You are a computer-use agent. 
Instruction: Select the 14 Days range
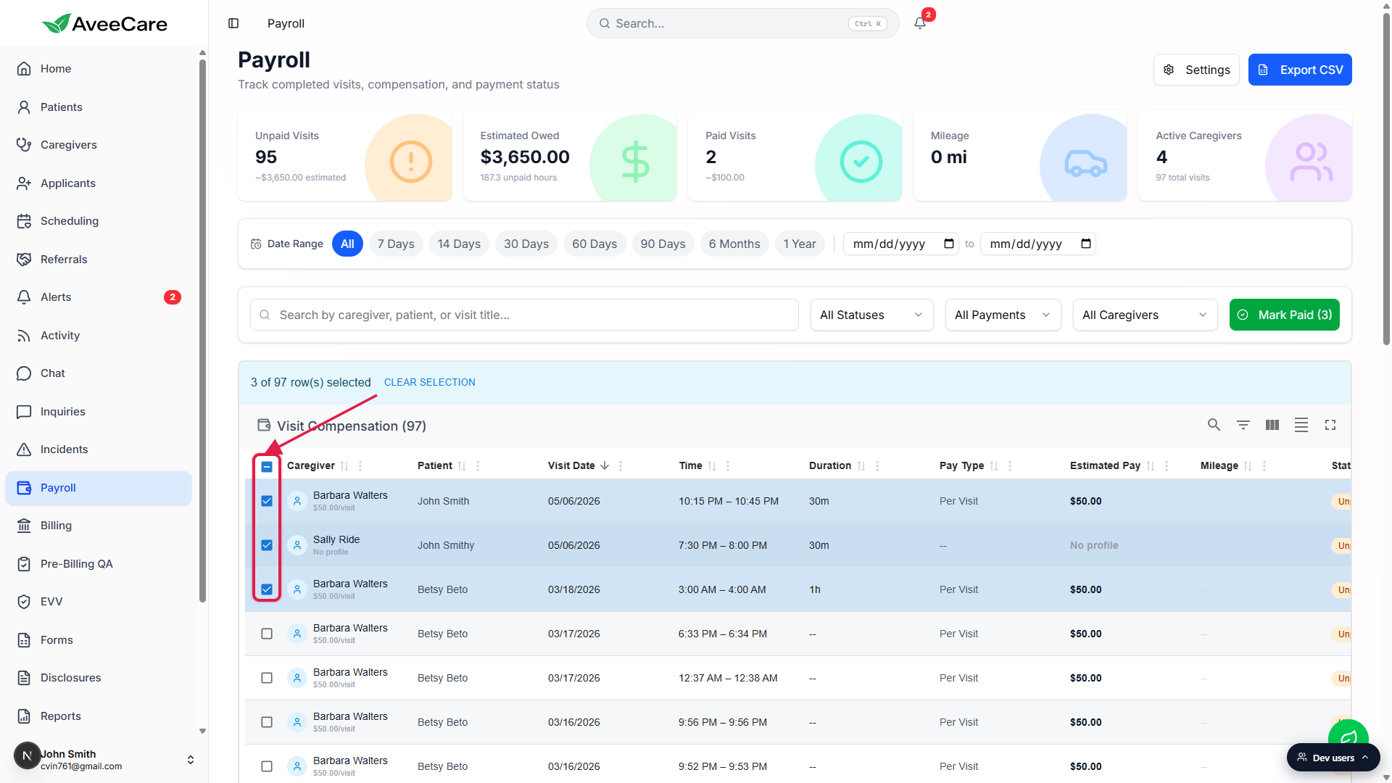(459, 244)
